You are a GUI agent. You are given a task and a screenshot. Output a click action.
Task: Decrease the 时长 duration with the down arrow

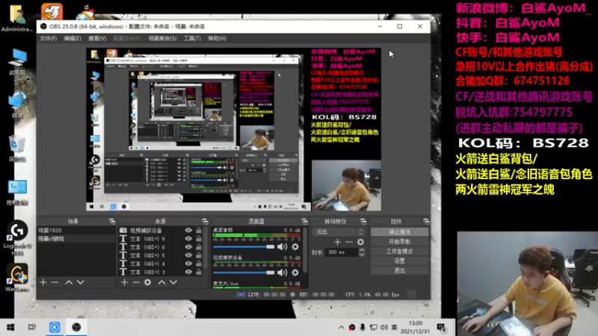pyautogui.click(x=362, y=255)
